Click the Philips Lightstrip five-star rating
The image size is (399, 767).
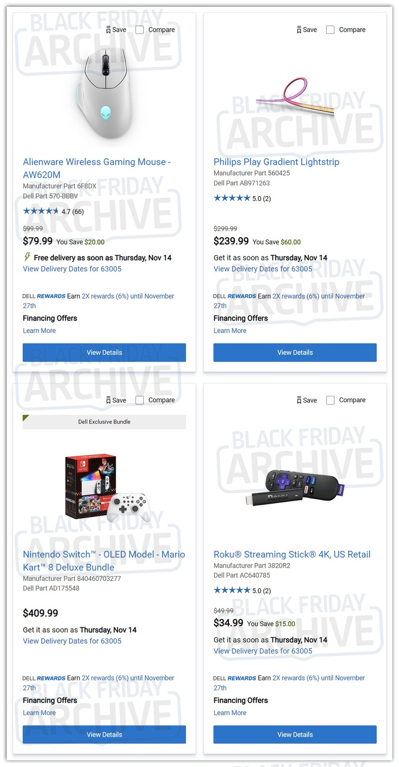pyautogui.click(x=232, y=198)
